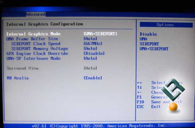Select UMA Frame Buffer Size row
The width and height of the screenshot is (195, 128).
(32, 39)
